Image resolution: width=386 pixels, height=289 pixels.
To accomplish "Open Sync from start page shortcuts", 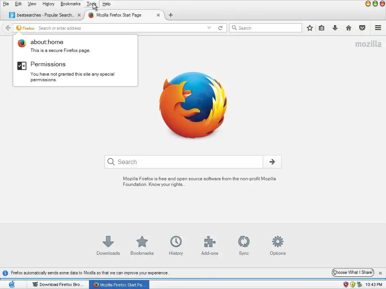I will point(244,246).
